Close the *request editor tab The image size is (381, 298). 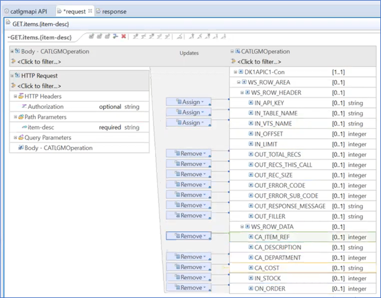90,11
